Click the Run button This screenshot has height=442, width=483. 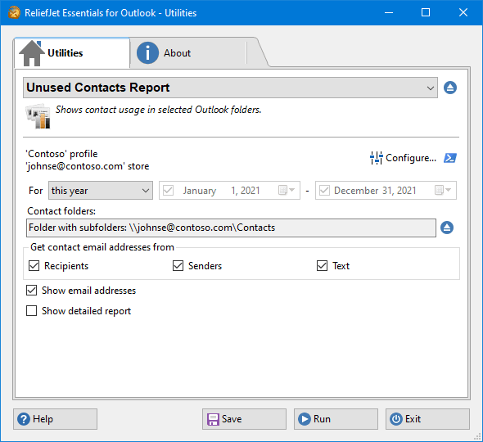(336, 419)
